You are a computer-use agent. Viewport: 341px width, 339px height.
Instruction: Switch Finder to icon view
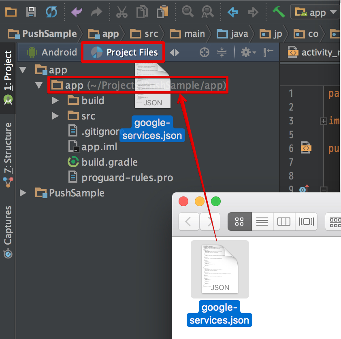pyautogui.click(x=239, y=222)
